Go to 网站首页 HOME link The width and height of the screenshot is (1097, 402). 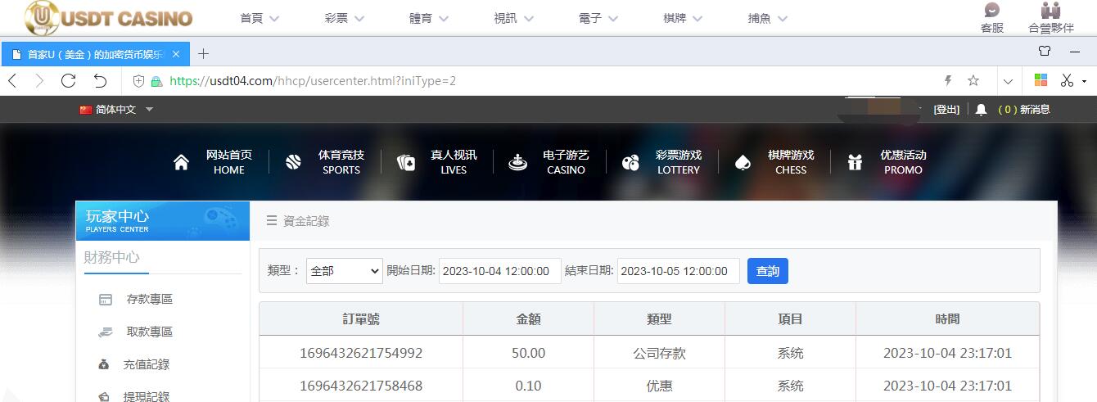click(x=229, y=162)
